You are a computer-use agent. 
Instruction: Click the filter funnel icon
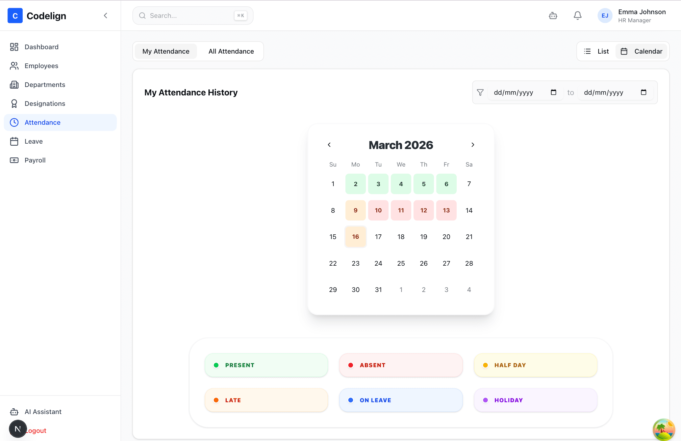pos(480,92)
